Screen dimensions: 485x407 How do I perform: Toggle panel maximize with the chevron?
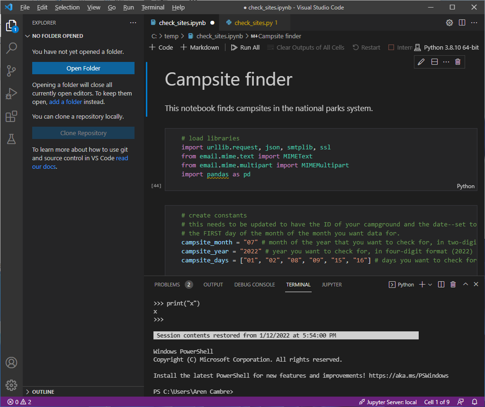pyautogui.click(x=465, y=284)
